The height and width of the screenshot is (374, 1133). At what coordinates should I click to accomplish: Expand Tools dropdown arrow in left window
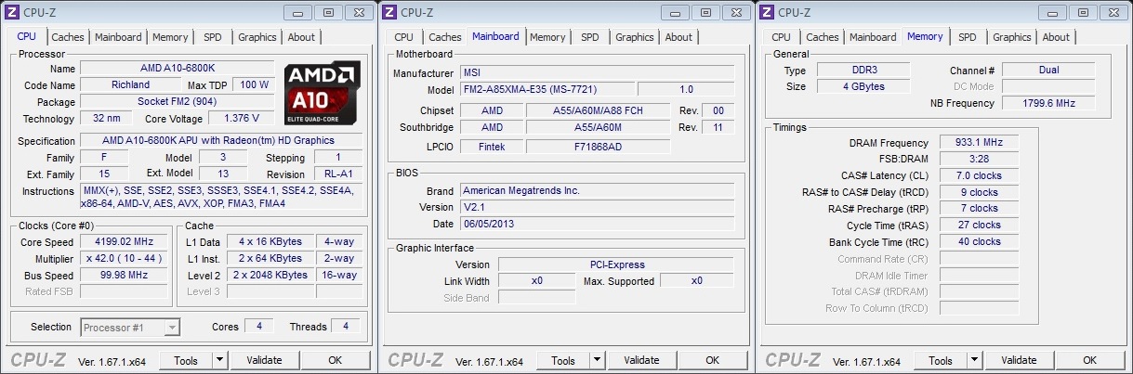pos(220,360)
